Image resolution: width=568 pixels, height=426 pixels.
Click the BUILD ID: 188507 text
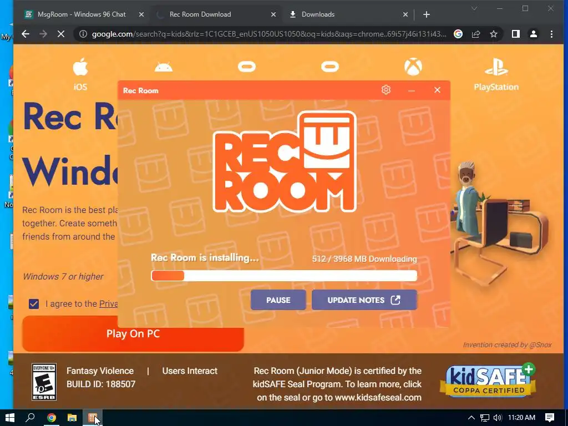(101, 384)
